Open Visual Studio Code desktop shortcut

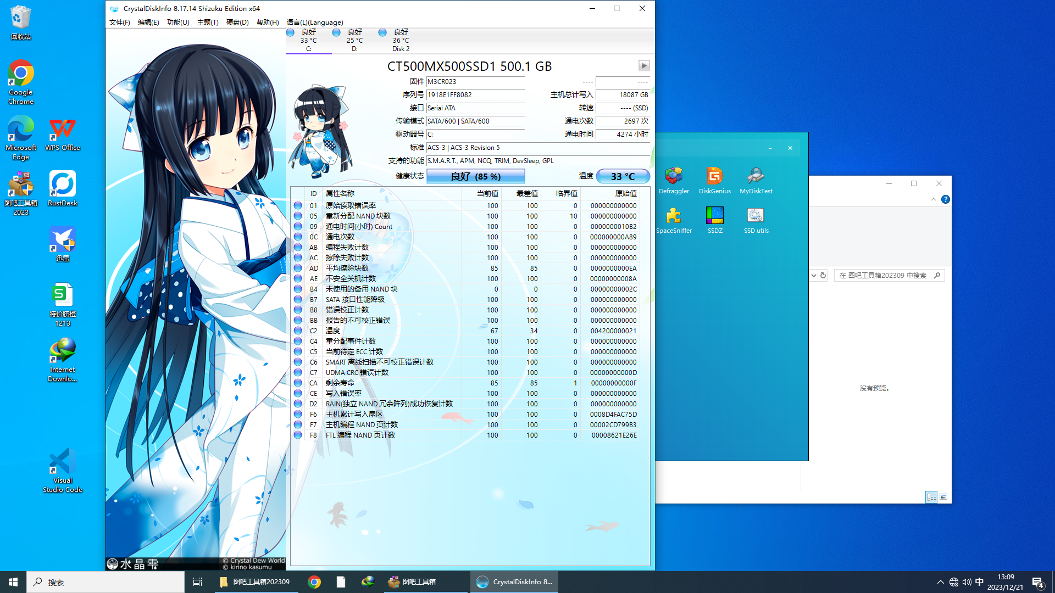coord(63,471)
